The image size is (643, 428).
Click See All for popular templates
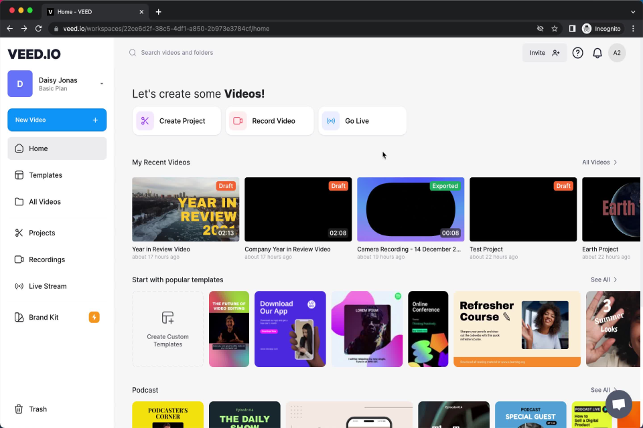pos(603,280)
